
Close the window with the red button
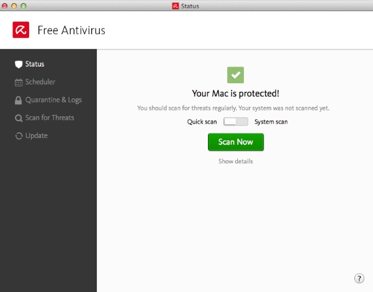4,6
